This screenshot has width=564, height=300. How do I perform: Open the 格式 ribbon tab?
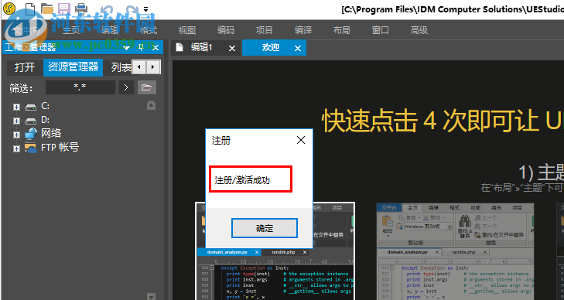149,30
